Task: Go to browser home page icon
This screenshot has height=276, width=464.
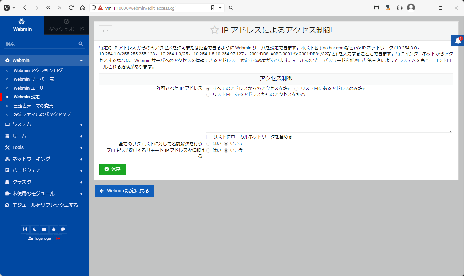Action: coord(82,8)
